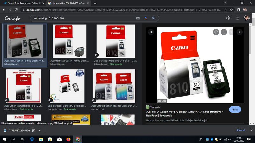Close the downloads bar

(251, 130)
